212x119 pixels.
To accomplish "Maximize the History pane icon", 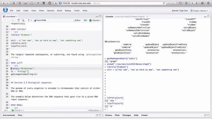I will point(208,115).
